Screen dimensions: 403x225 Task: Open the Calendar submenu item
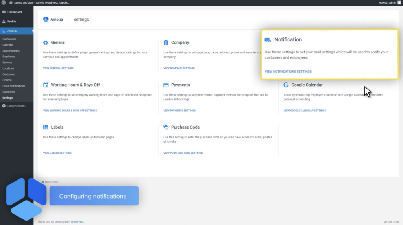point(8,45)
